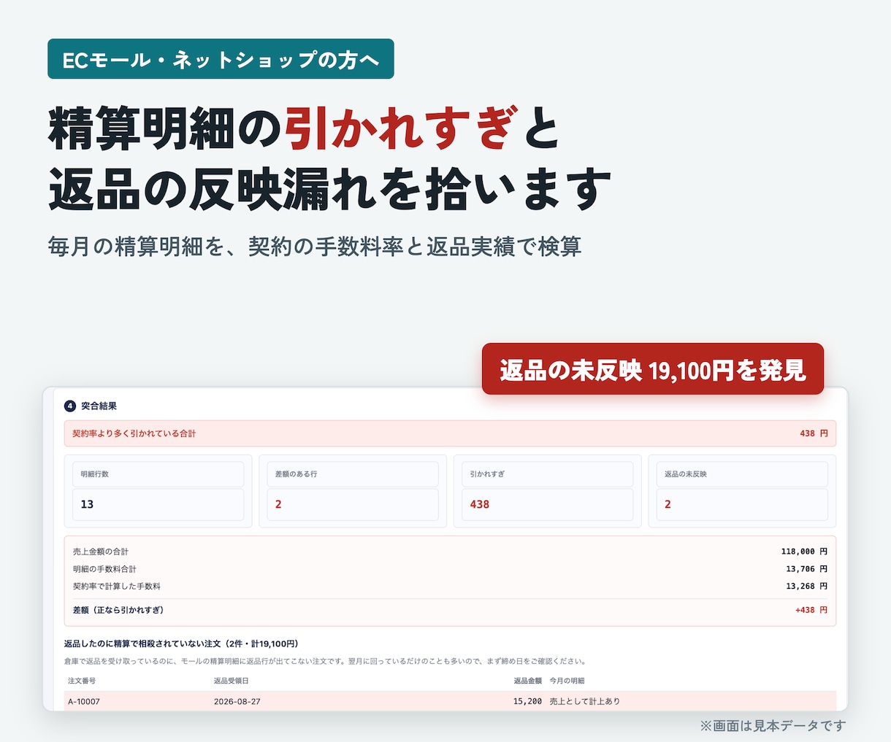Click the 返品の反映漏れを拾います headline line

[x=329, y=189]
